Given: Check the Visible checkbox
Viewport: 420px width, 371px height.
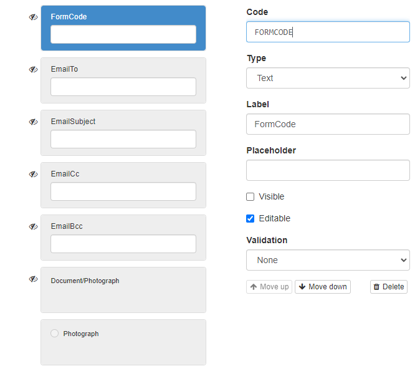Looking at the screenshot, I should 250,197.
